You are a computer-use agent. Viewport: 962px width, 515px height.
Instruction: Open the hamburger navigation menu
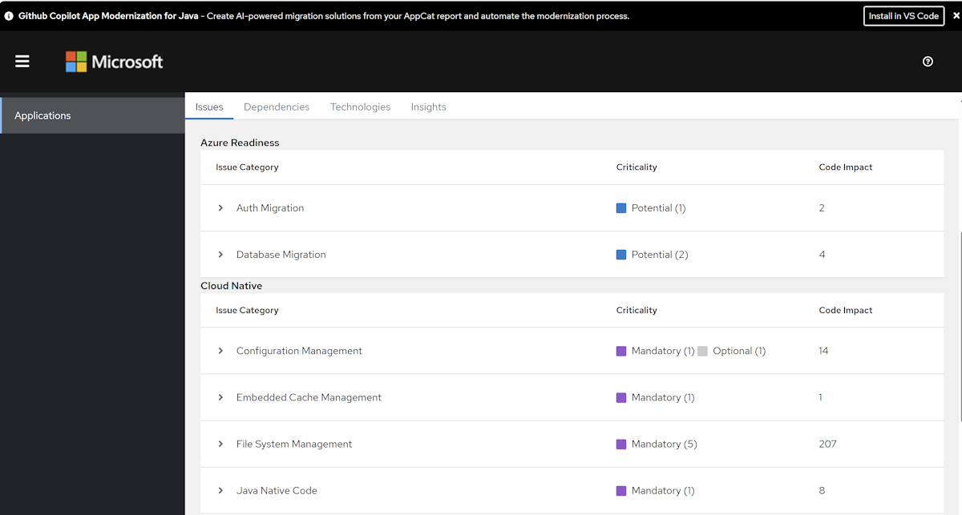[22, 62]
